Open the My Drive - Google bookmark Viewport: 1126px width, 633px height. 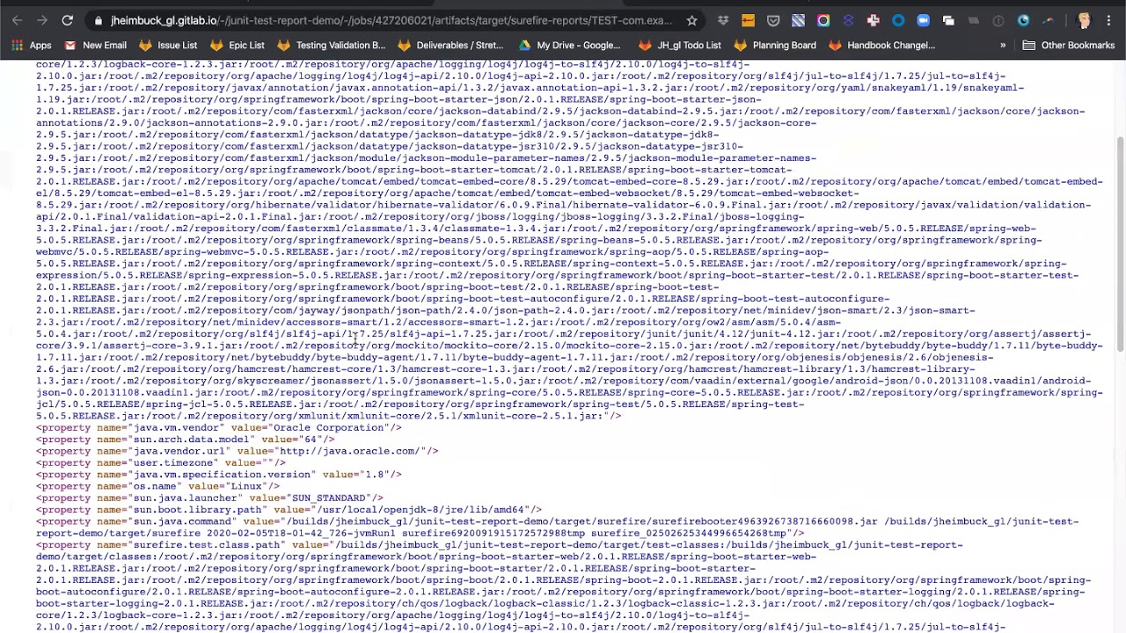click(x=569, y=45)
